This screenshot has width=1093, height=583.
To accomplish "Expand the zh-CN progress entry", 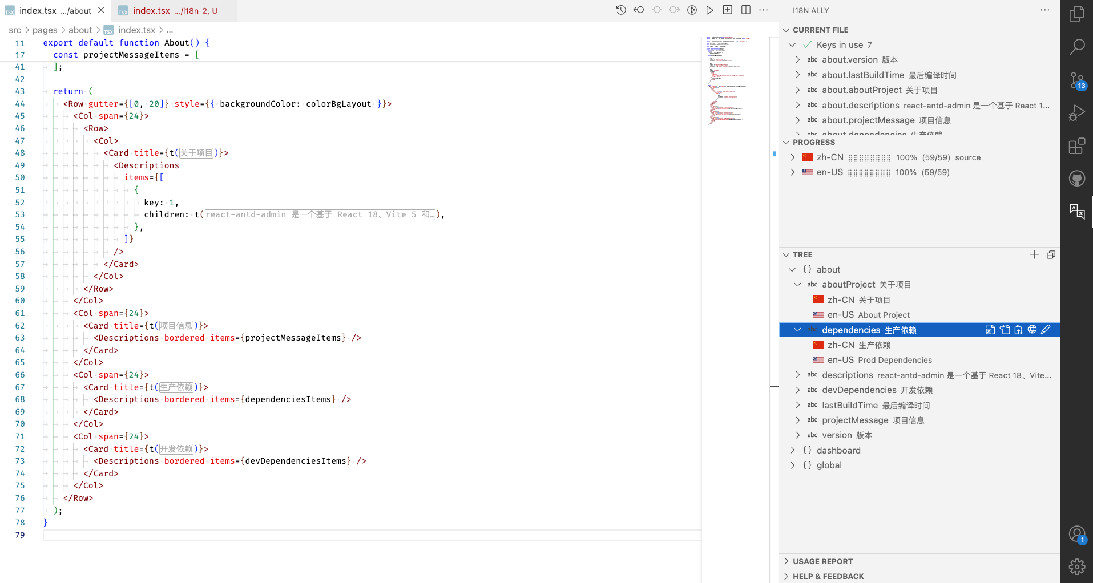I will click(x=793, y=157).
